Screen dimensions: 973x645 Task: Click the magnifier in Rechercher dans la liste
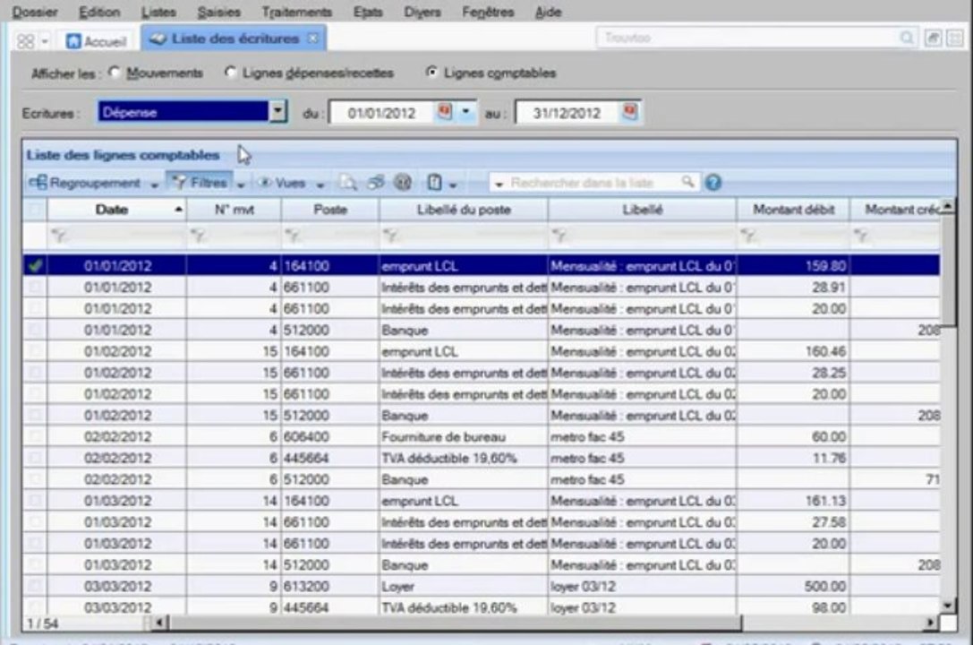[x=687, y=182]
